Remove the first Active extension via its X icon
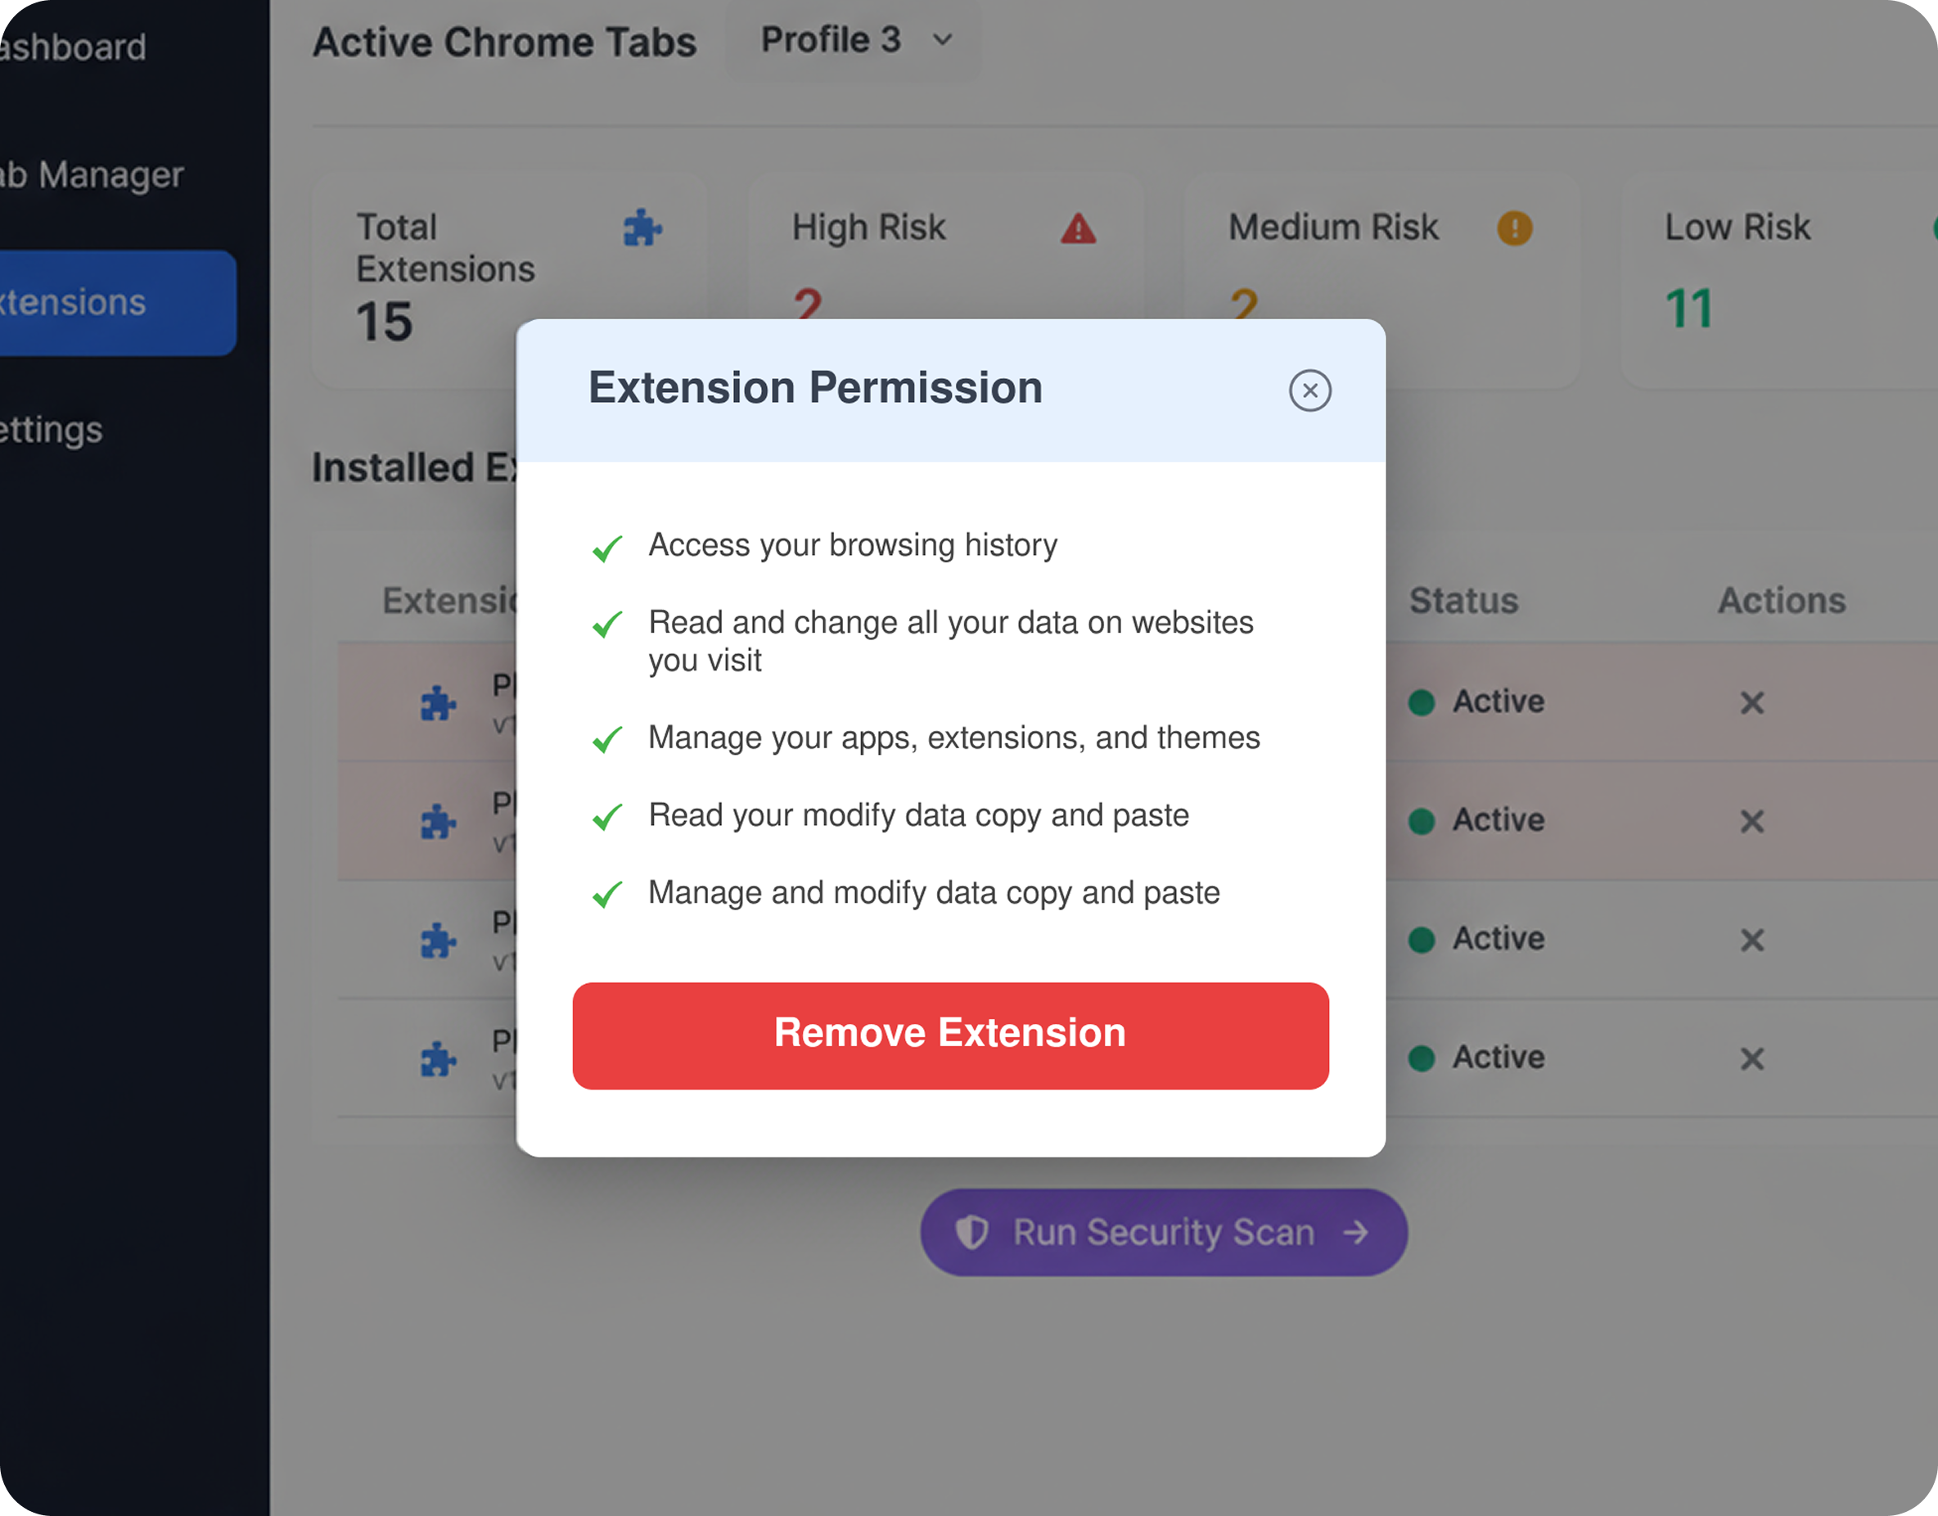This screenshot has width=1938, height=1516. (x=1752, y=703)
